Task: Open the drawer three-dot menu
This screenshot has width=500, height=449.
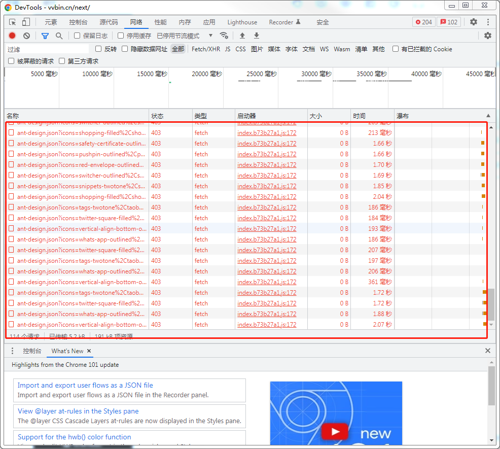Action: (12, 351)
